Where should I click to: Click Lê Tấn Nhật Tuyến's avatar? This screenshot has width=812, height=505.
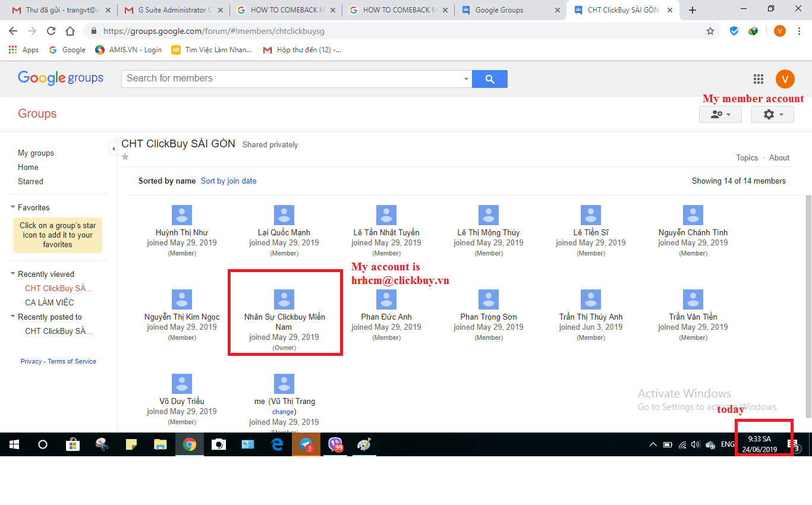click(386, 215)
